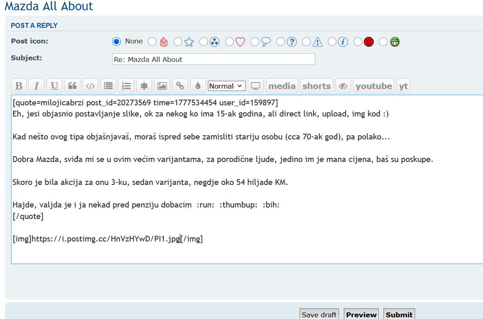The width and height of the screenshot is (483, 319).
Task: Click the line starting 'Eh, jesi objasnio'
Action: [201, 114]
